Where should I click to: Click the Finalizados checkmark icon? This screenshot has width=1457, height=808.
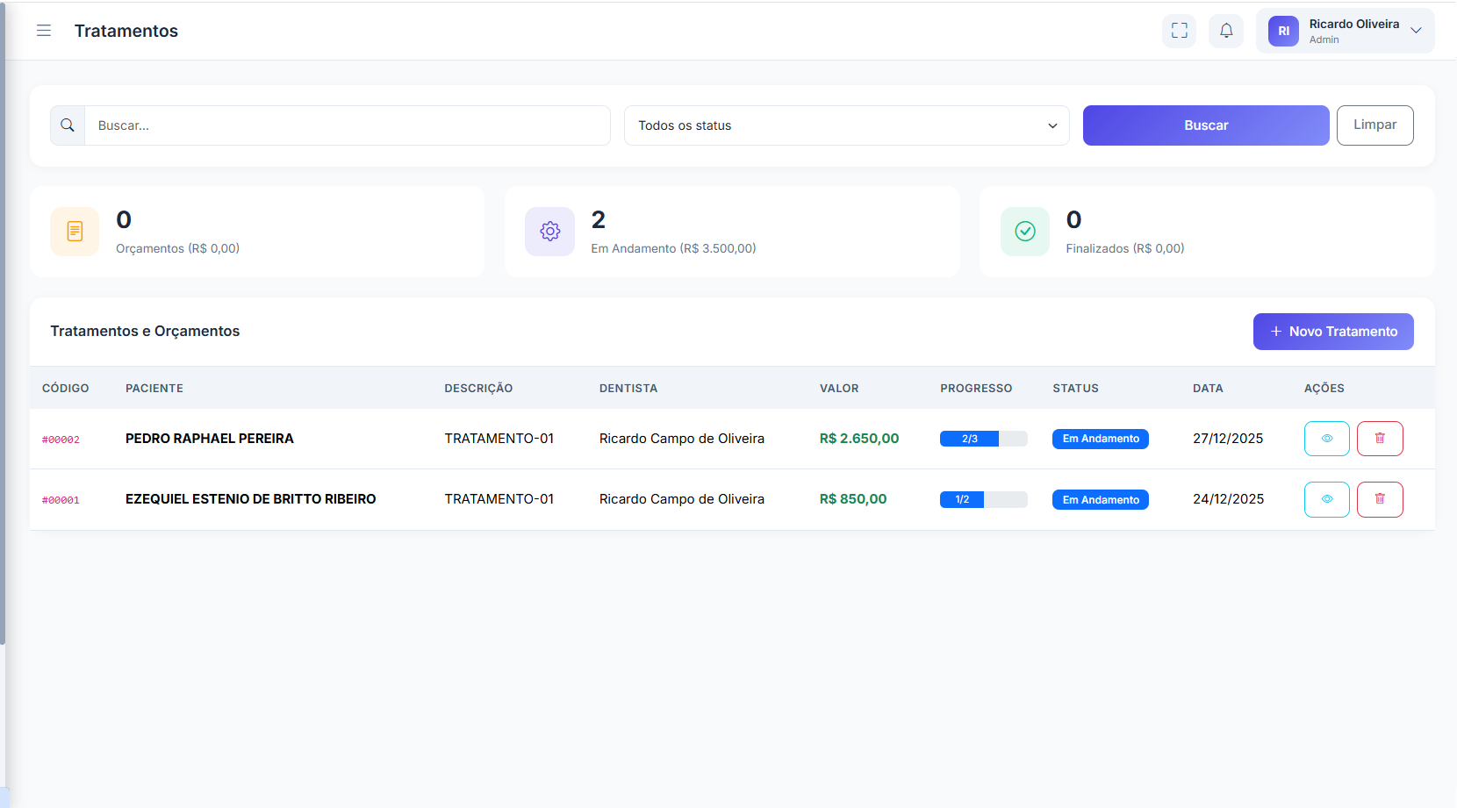coord(1024,232)
